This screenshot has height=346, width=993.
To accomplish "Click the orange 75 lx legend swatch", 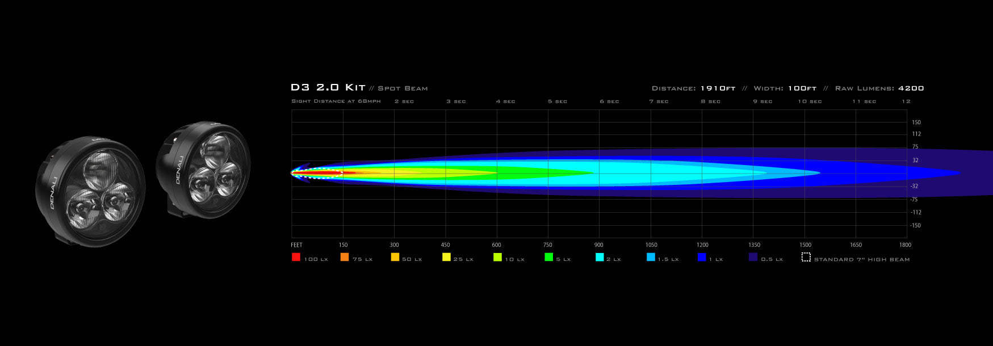I will (x=345, y=257).
